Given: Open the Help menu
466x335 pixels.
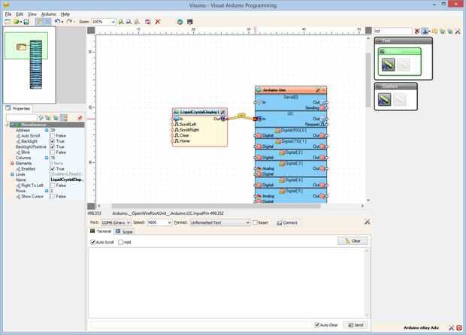Looking at the screenshot, I should click(65, 14).
